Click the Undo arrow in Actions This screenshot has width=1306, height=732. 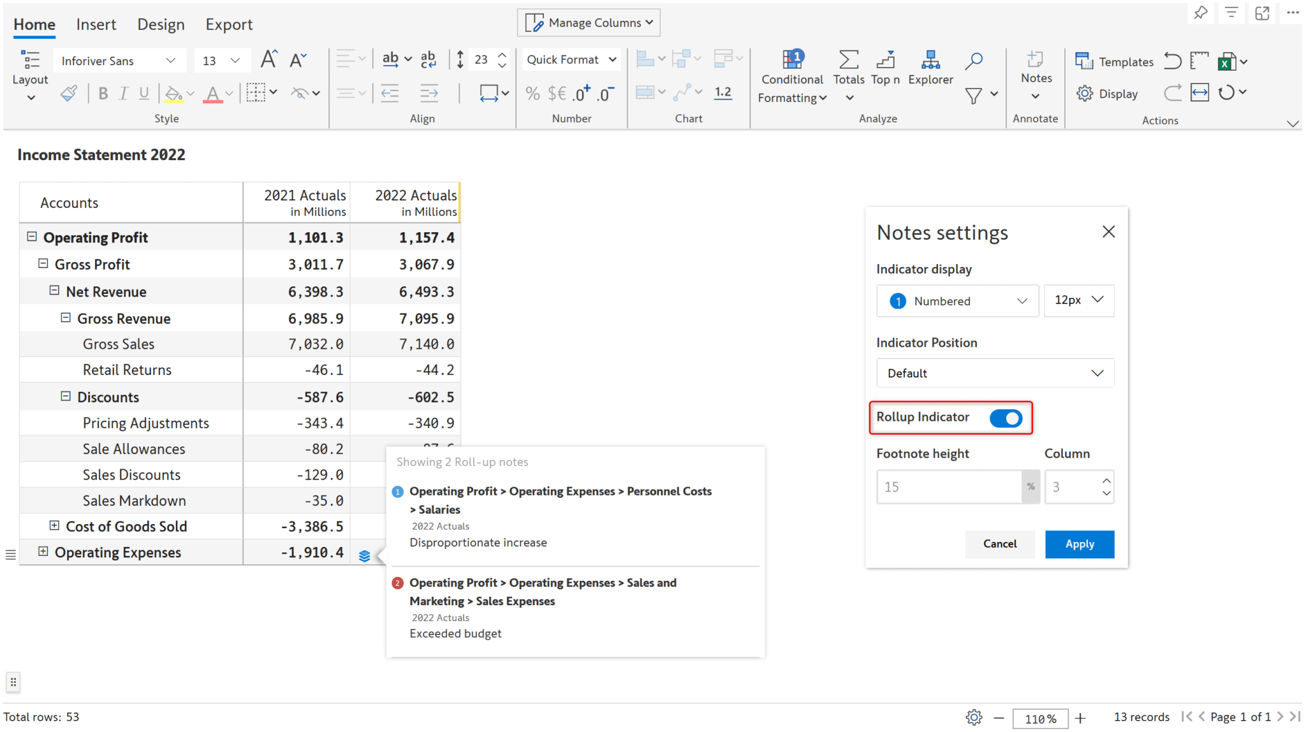pyautogui.click(x=1173, y=61)
